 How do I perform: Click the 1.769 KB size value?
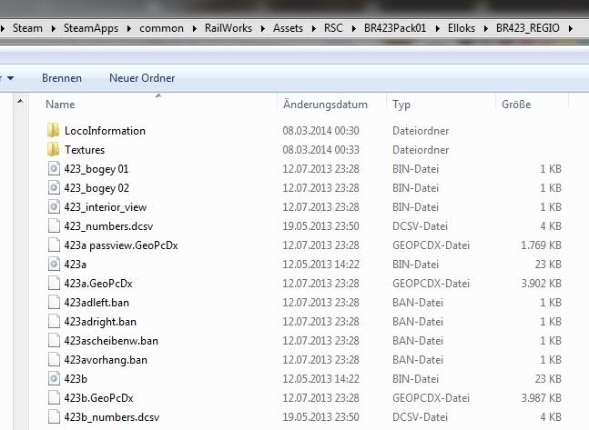pyautogui.click(x=541, y=245)
